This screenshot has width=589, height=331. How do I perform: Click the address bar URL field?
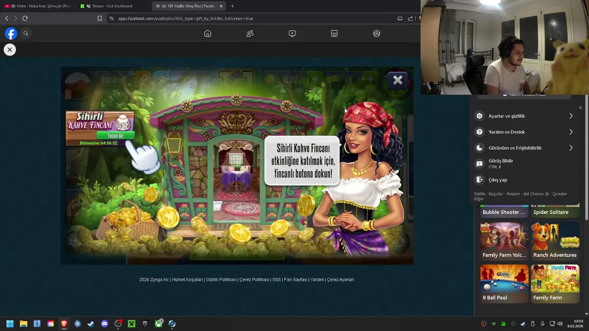pyautogui.click(x=253, y=18)
